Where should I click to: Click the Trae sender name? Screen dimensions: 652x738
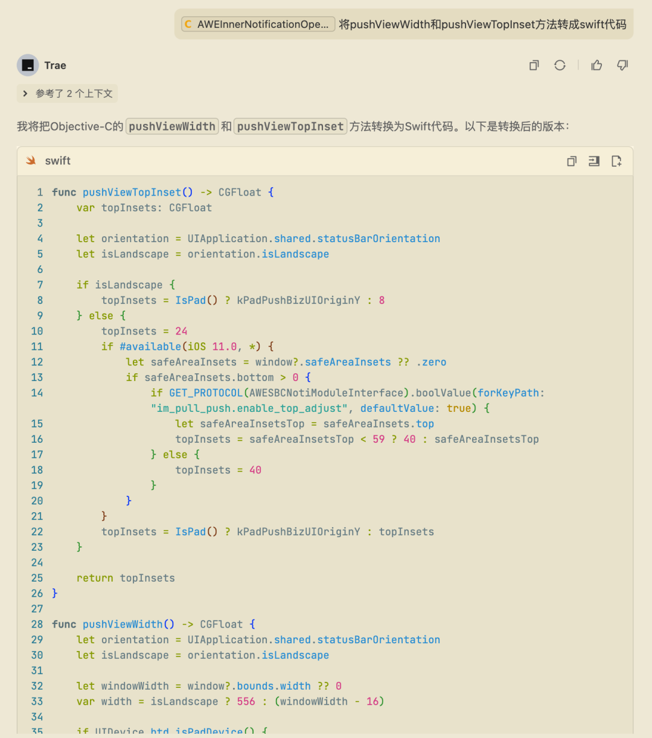55,65
